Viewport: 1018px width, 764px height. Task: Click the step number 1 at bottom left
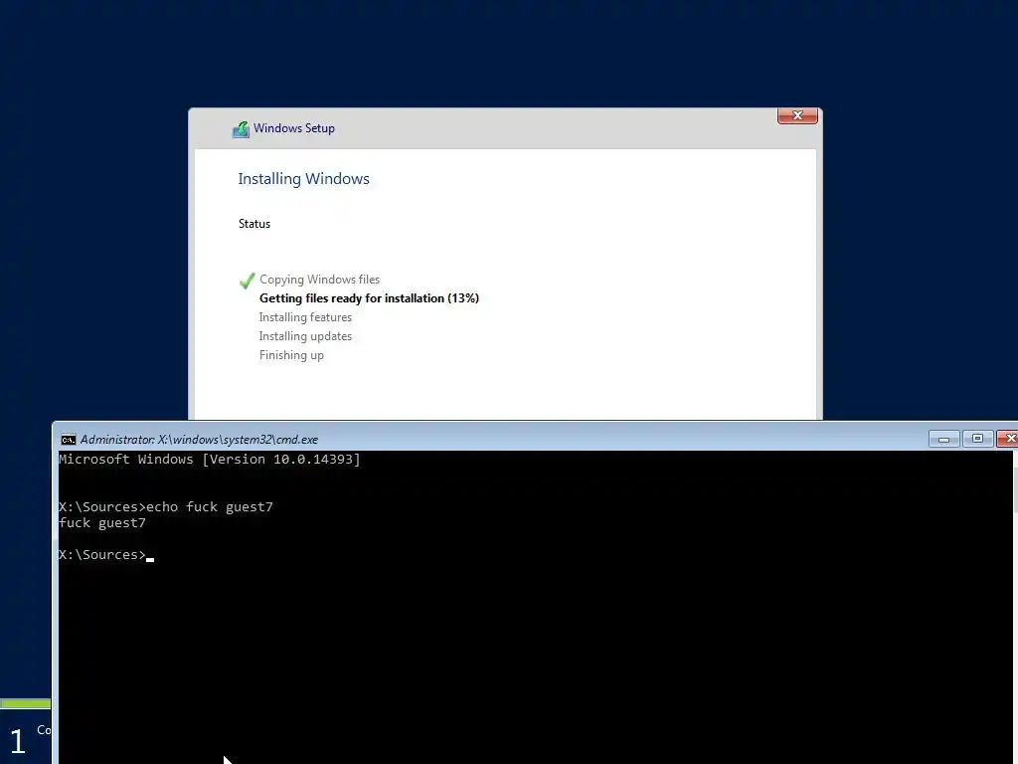coord(18,741)
